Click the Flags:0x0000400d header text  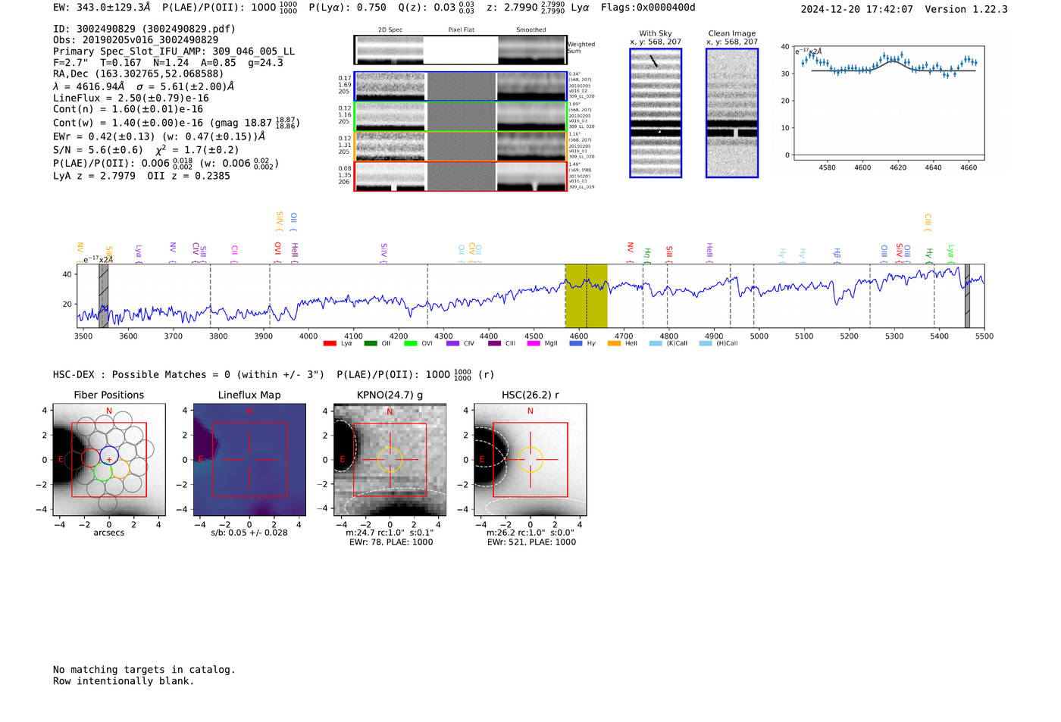648,8
